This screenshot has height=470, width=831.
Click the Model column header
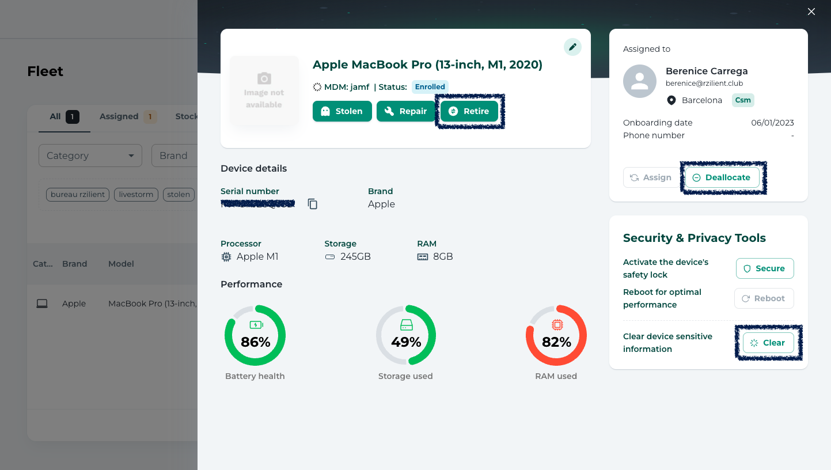(121, 264)
